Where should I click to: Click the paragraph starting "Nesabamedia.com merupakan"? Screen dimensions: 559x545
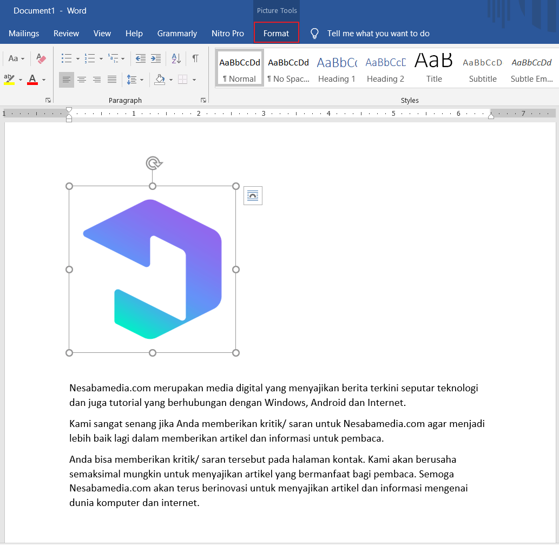(274, 395)
